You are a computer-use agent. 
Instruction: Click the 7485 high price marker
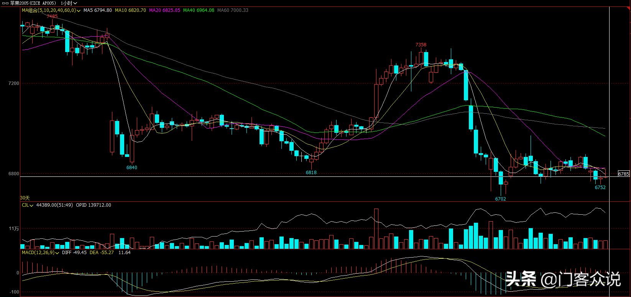pyautogui.click(x=52, y=16)
